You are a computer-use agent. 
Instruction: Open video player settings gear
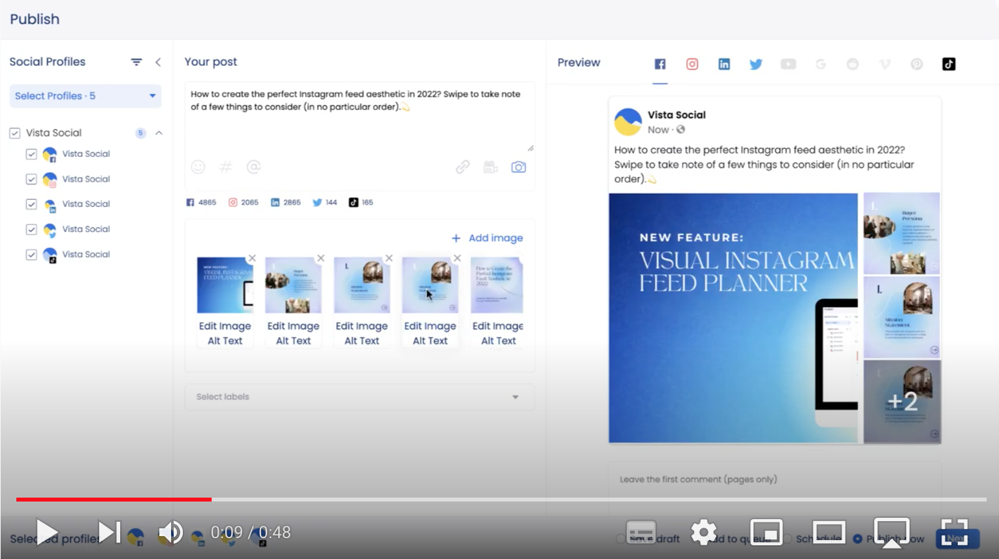click(x=703, y=533)
